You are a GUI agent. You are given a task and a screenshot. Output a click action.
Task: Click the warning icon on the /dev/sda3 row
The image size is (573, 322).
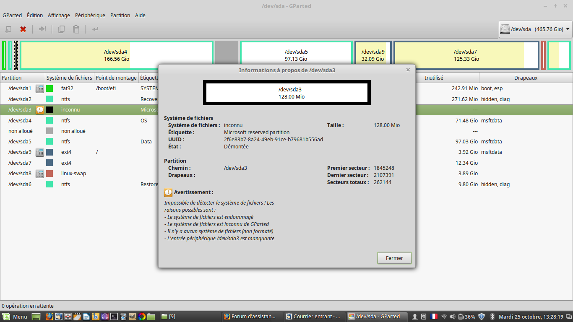tap(40, 110)
